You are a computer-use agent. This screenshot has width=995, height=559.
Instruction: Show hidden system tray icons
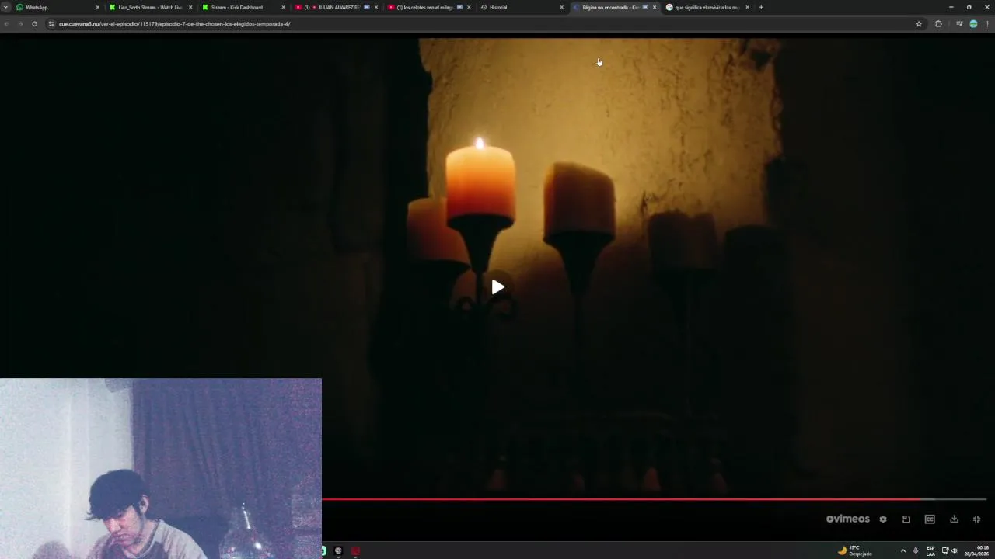tap(902, 550)
